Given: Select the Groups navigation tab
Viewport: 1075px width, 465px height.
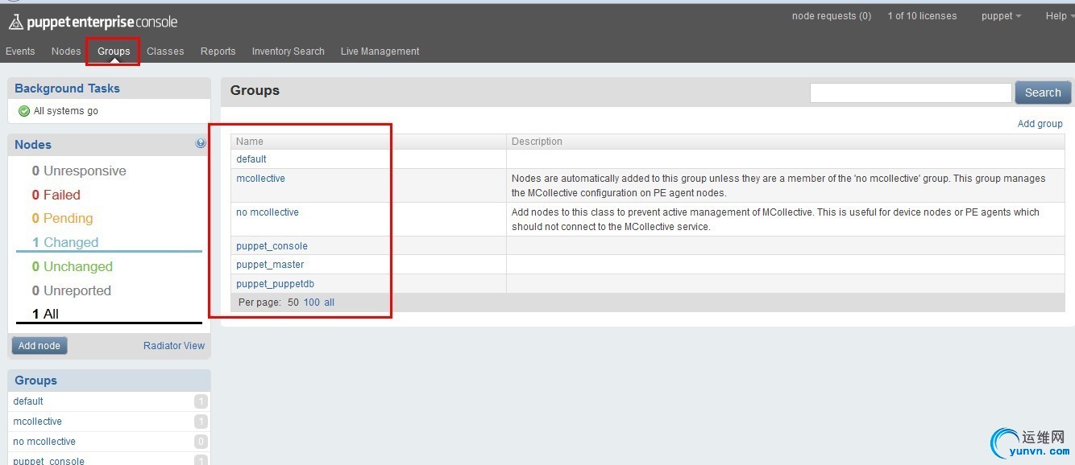Looking at the screenshot, I should click(114, 51).
